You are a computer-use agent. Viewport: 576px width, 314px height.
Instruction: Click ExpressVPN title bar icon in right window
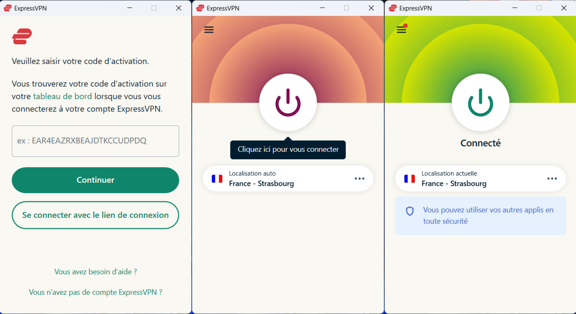(393, 8)
